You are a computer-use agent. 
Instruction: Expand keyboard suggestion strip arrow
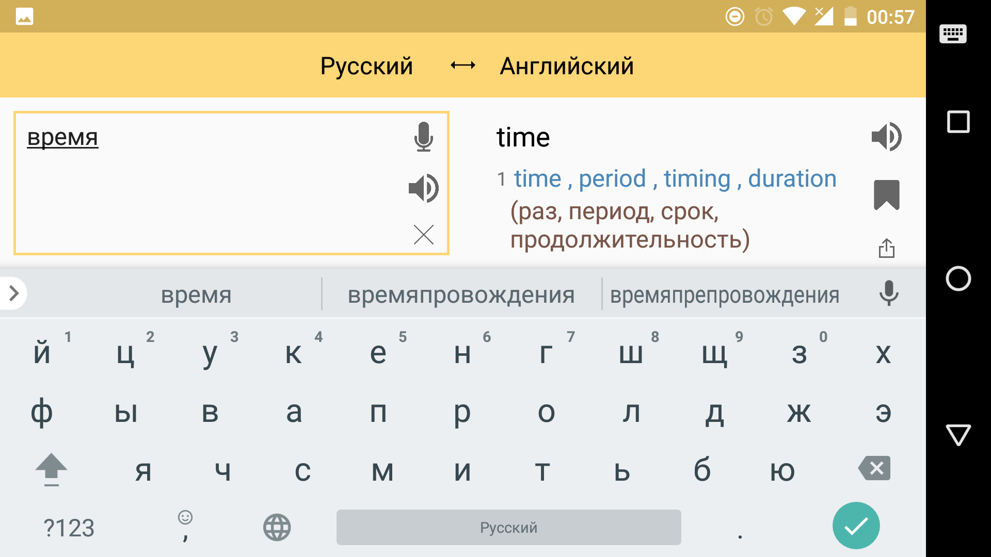pyautogui.click(x=13, y=293)
